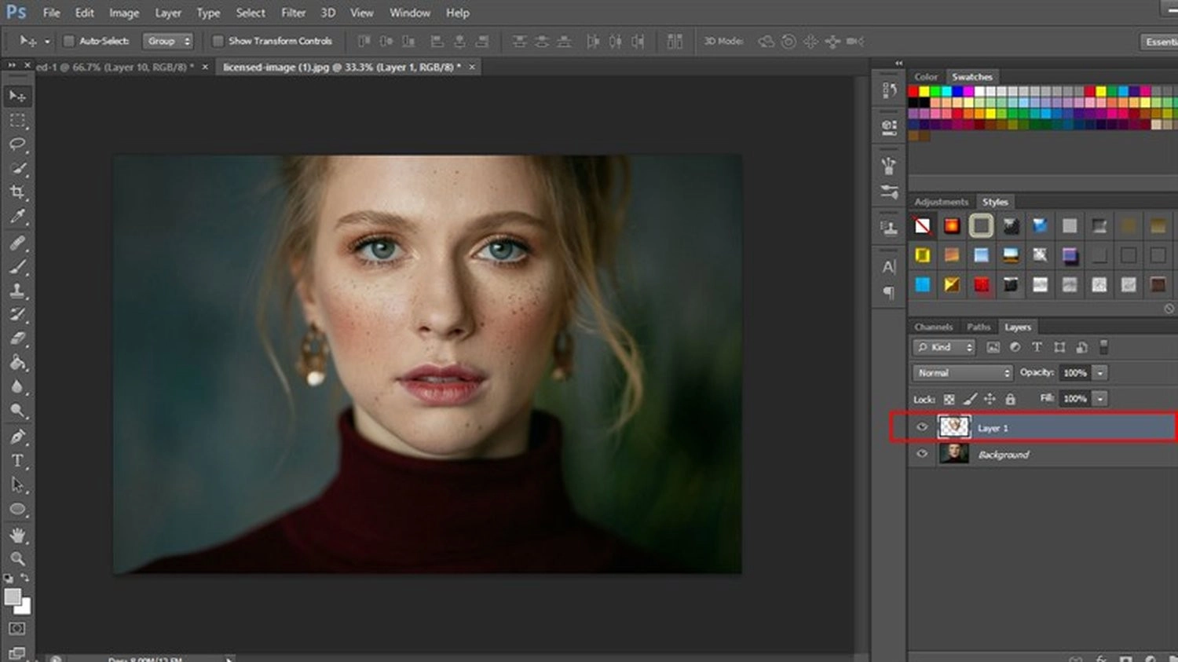
Task: Select the Ellipse shape tool
Action: point(17,509)
